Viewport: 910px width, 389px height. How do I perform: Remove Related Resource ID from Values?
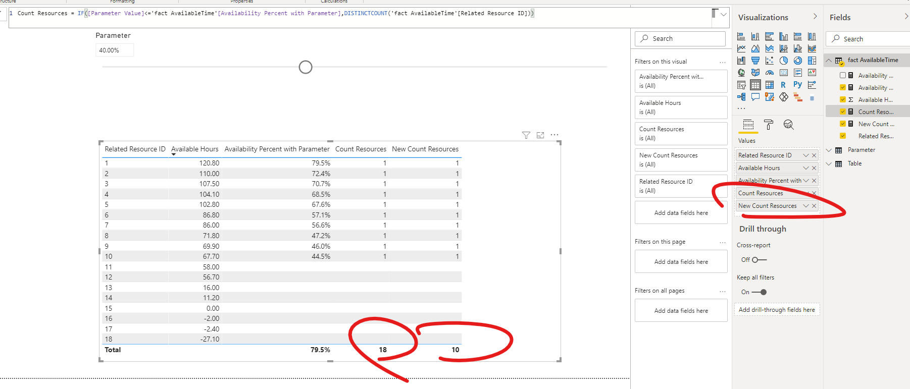(814, 155)
